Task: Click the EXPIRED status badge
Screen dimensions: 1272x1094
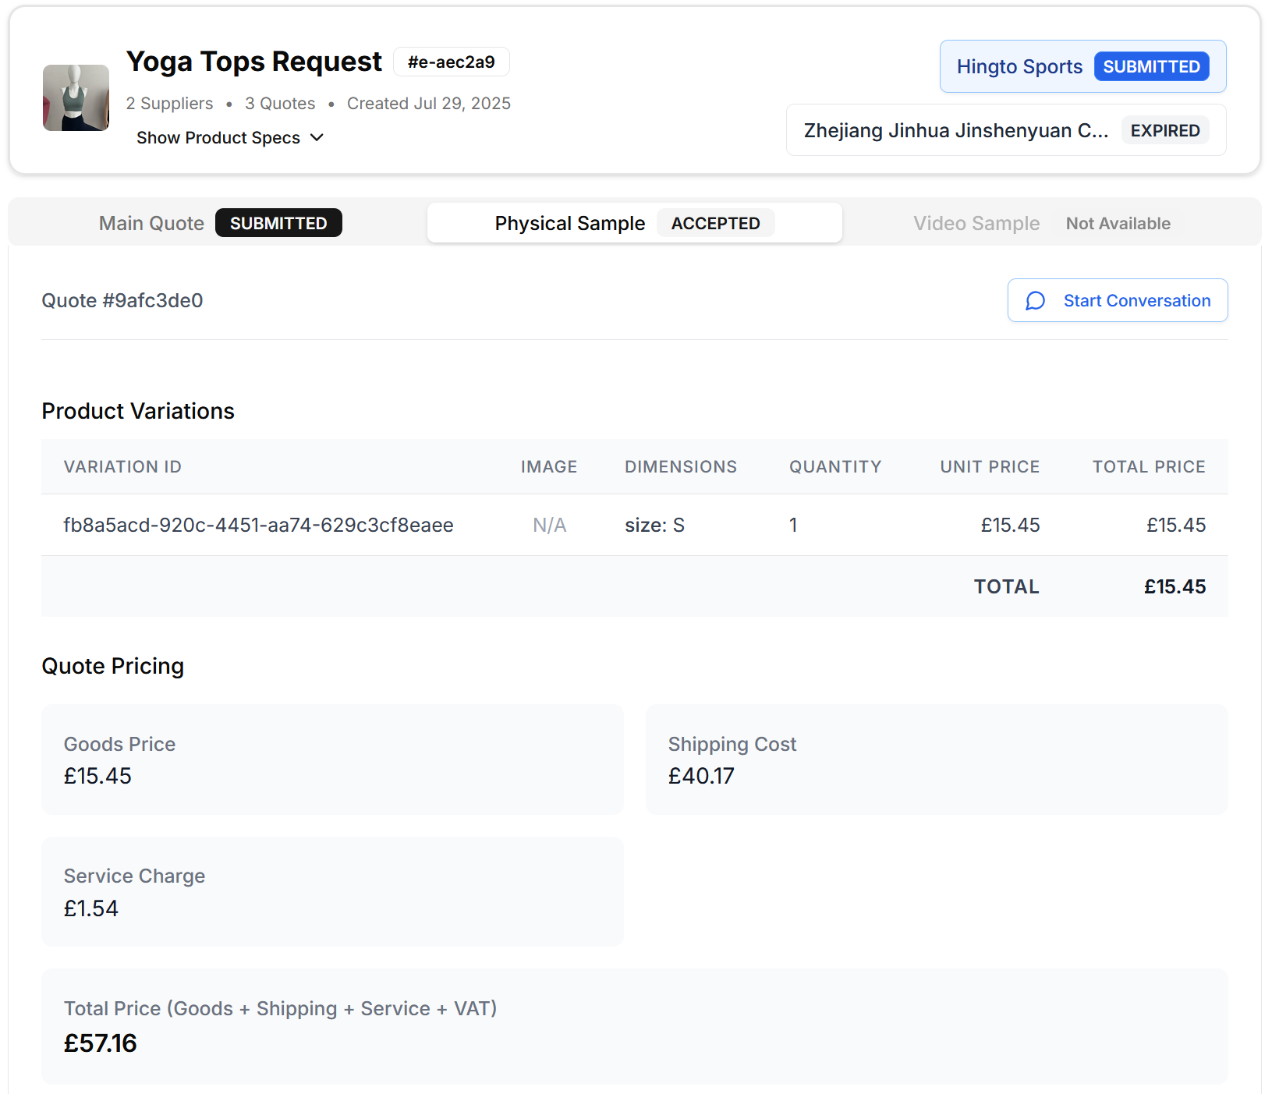Action: click(x=1165, y=129)
